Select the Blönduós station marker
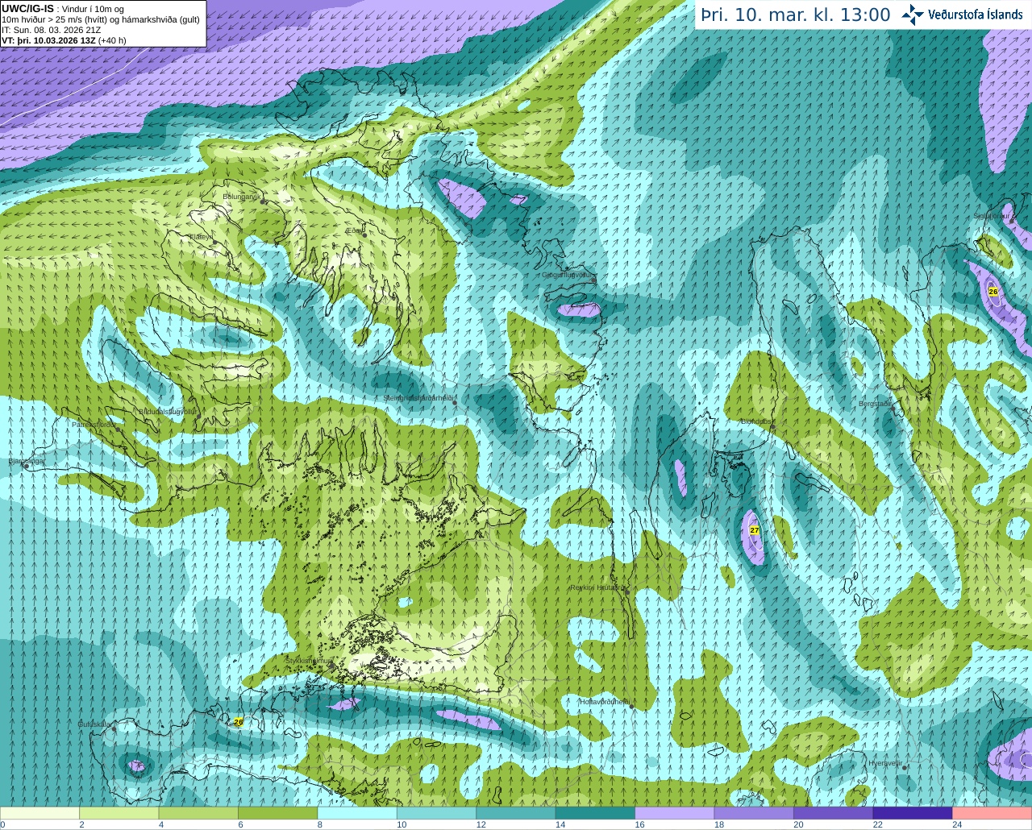Viewport: 1032px width, 830px height. [x=772, y=427]
